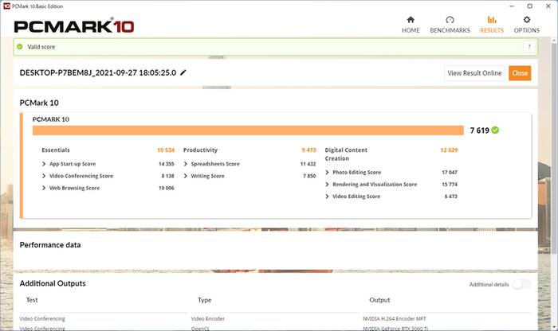Click the Output column header
The height and width of the screenshot is (331, 558).
click(x=379, y=300)
